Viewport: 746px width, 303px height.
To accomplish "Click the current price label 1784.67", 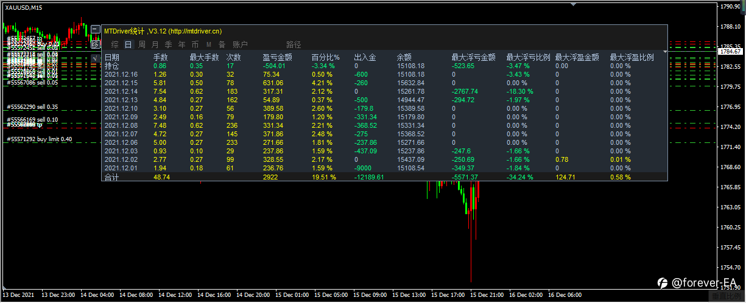I will pyautogui.click(x=729, y=52).
